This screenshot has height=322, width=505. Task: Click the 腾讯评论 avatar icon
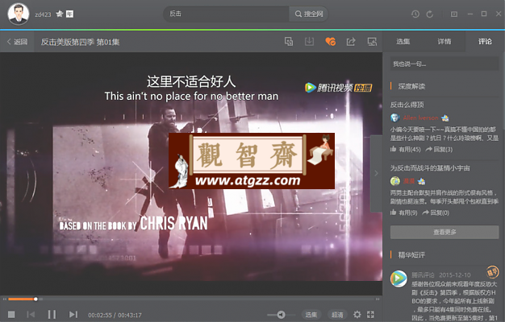[399, 279]
